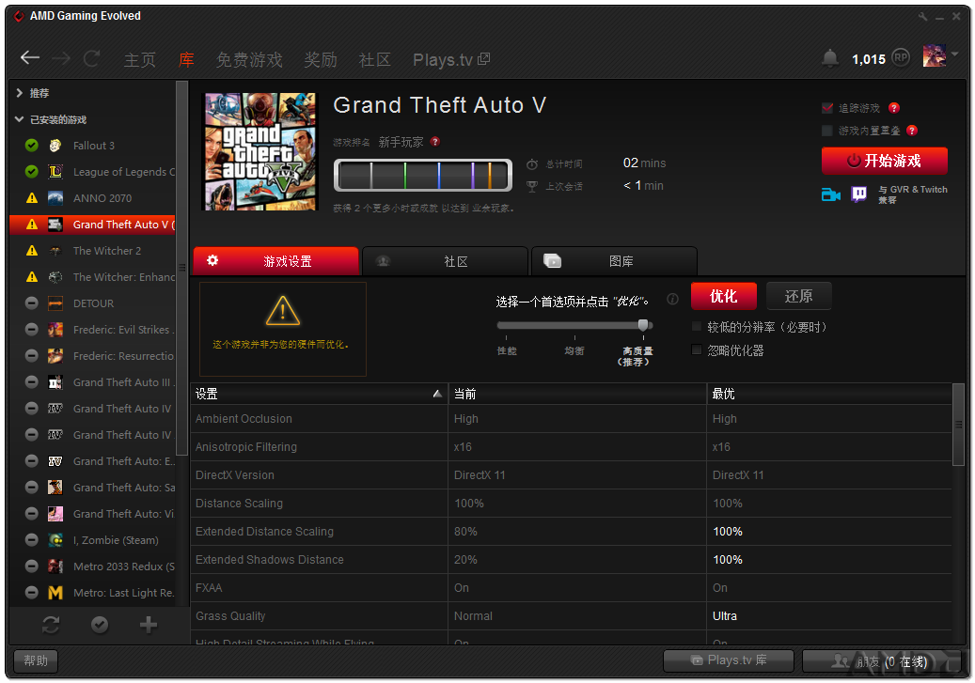The image size is (975, 683).
Task: Open the notifications bell
Action: coord(829,58)
